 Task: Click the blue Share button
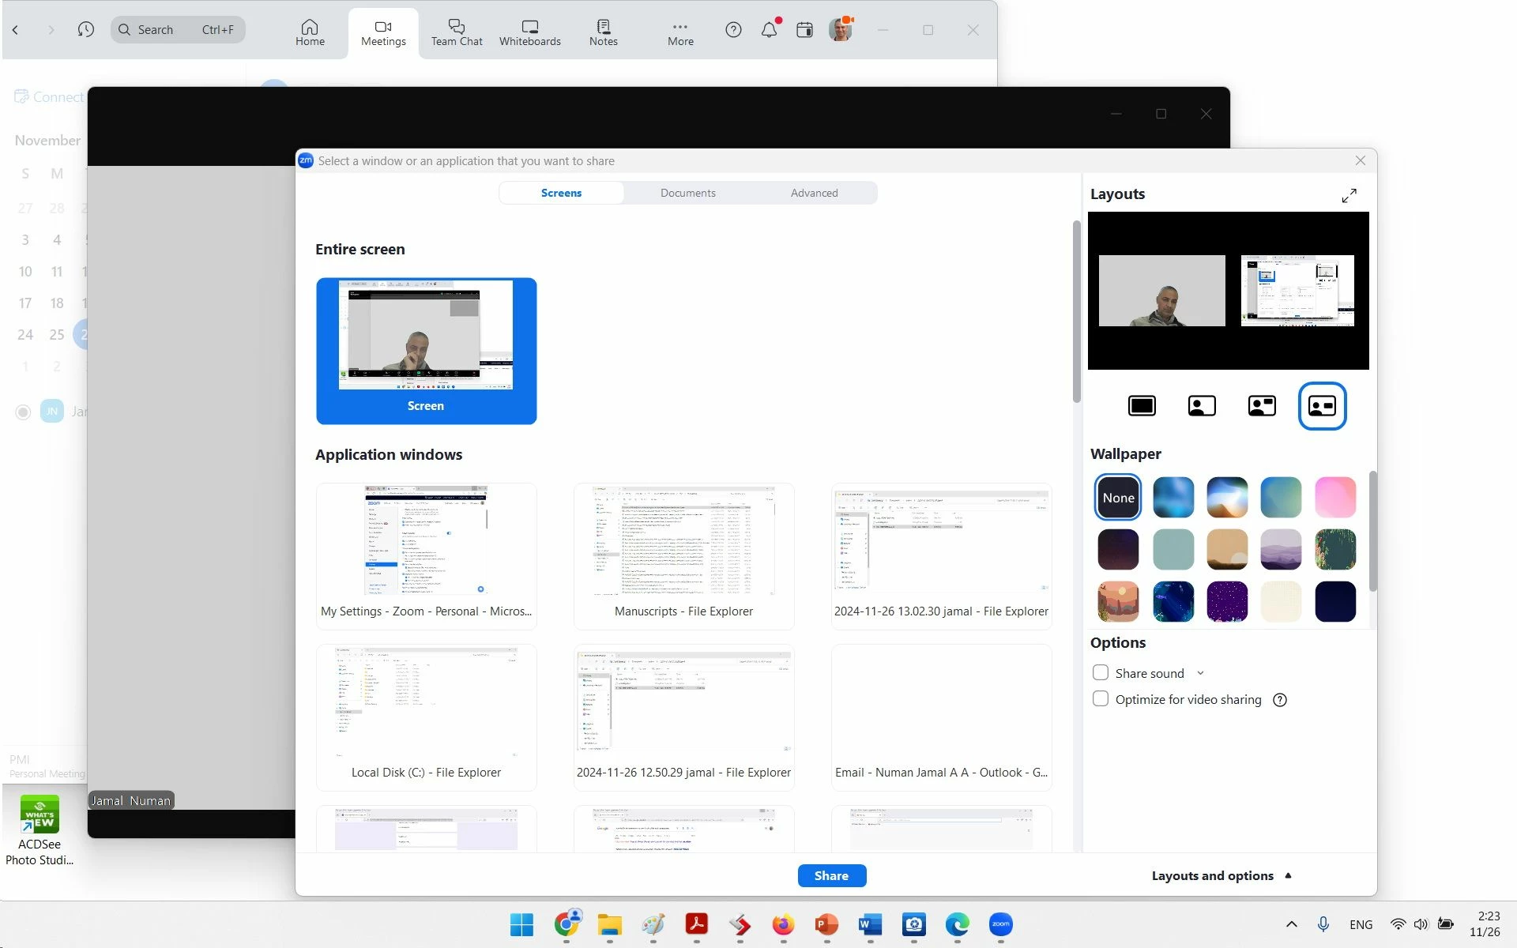831,875
